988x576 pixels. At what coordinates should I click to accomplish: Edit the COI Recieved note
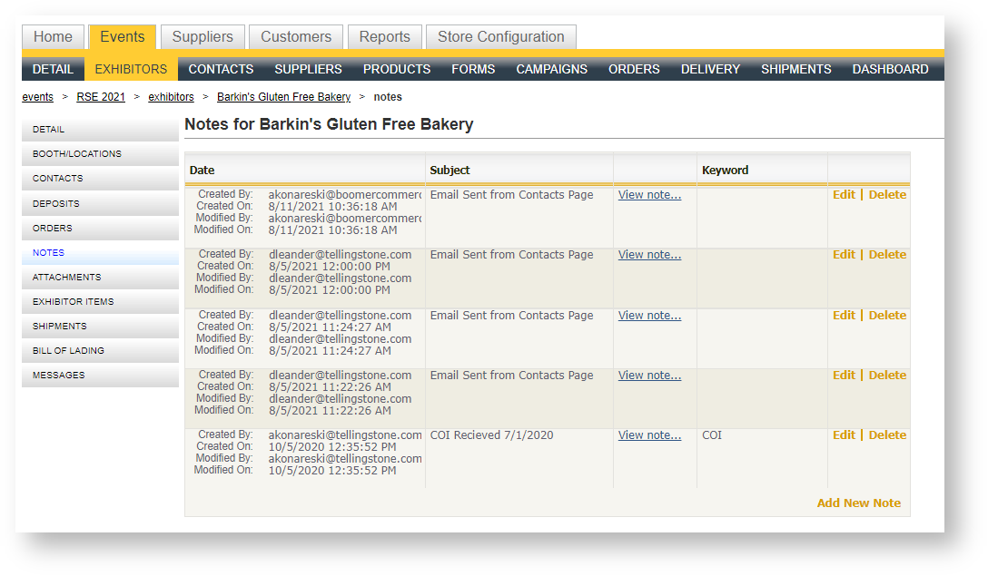click(844, 435)
